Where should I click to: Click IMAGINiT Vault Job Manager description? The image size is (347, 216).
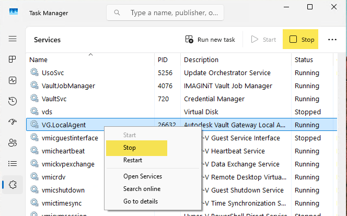coord(228,86)
